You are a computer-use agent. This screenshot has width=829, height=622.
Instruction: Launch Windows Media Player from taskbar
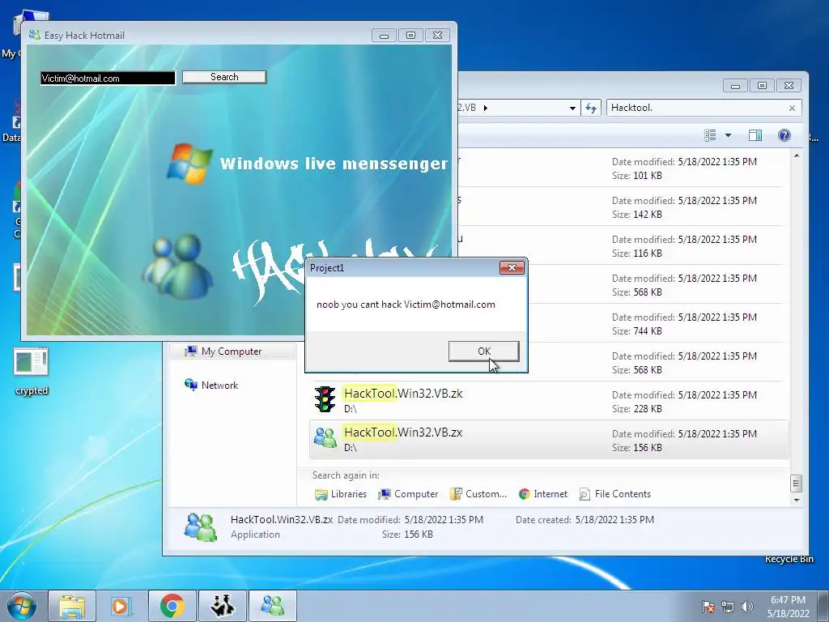(121, 606)
